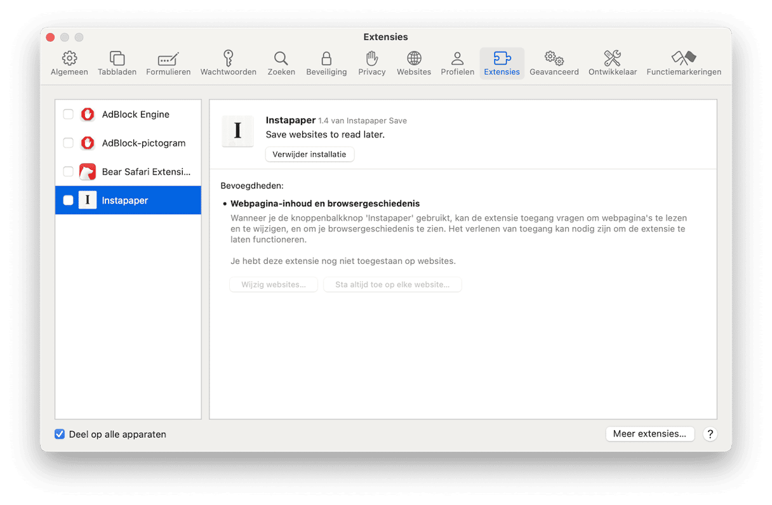The height and width of the screenshot is (505, 772).
Task: Open the Algemeen settings pane
Action: click(x=69, y=63)
